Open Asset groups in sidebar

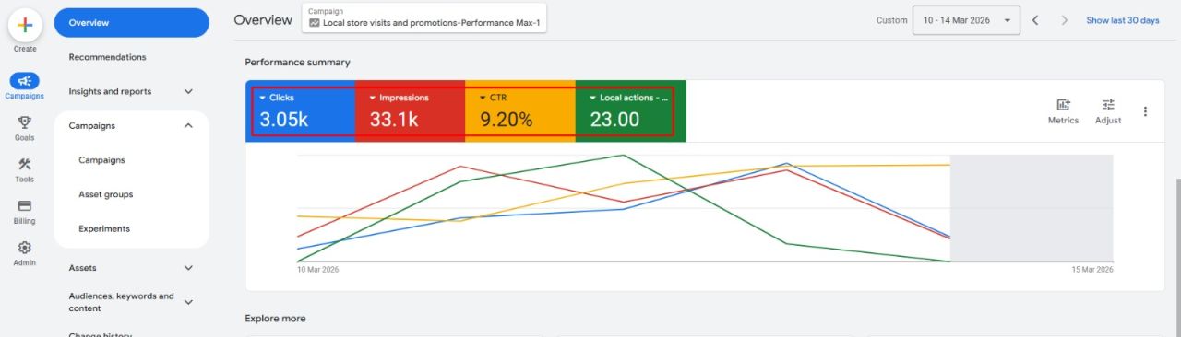pyautogui.click(x=106, y=194)
